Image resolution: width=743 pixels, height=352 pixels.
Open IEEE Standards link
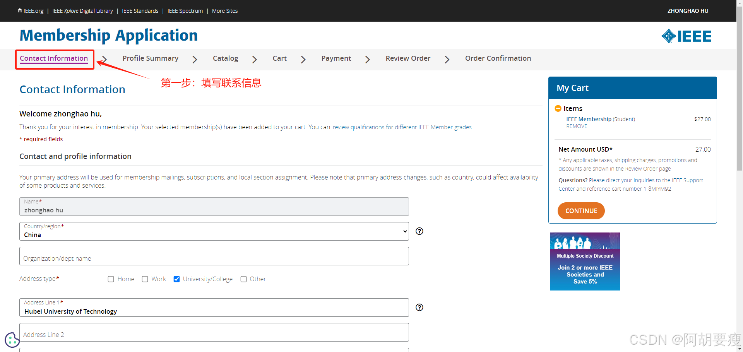point(140,11)
